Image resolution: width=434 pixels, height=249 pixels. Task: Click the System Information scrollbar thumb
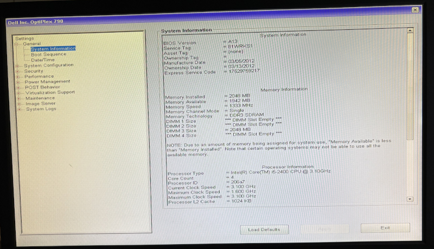click(410, 87)
